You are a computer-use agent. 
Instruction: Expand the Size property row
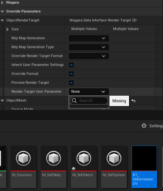tap(8, 29)
